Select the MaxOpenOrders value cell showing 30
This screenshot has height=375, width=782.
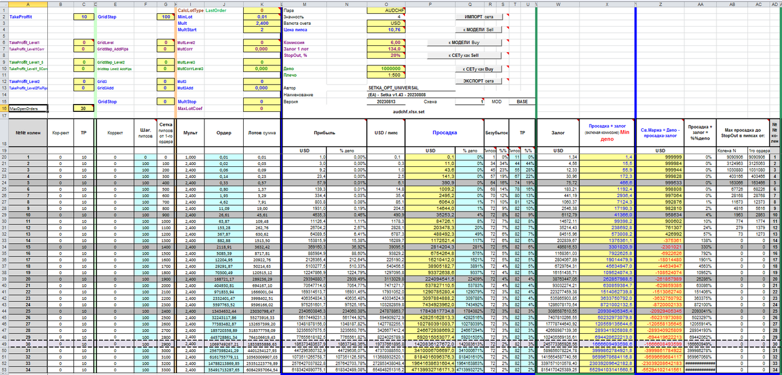[x=83, y=108]
